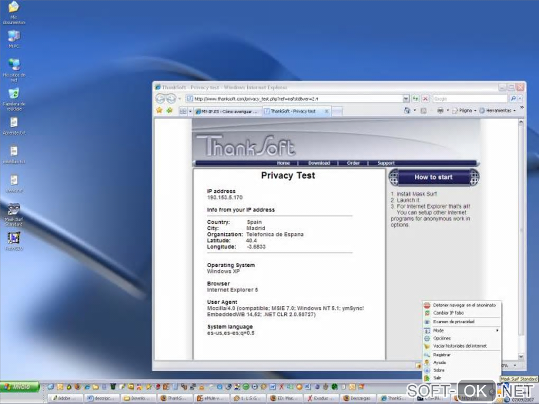Open Mi PC desktop icon
Viewport: 539px width, 404px height.
(x=14, y=39)
